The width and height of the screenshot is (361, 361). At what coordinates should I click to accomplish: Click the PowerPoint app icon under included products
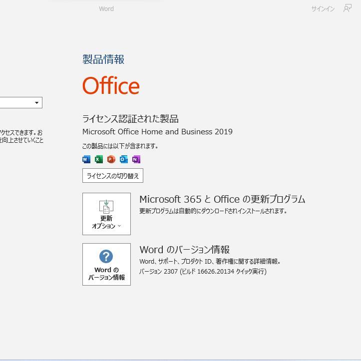coord(111,159)
